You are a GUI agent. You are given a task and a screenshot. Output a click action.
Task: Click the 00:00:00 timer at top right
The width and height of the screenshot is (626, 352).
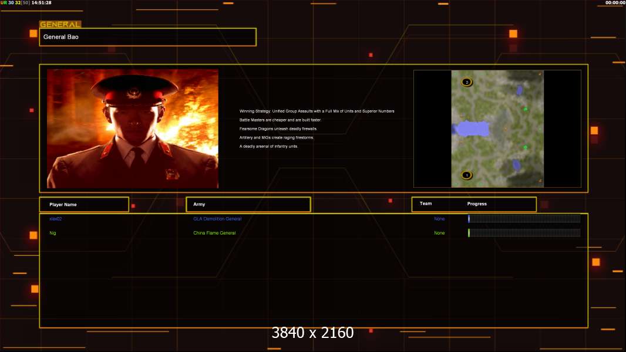point(615,2)
